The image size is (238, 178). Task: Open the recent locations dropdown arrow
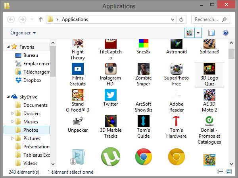click(32, 19)
